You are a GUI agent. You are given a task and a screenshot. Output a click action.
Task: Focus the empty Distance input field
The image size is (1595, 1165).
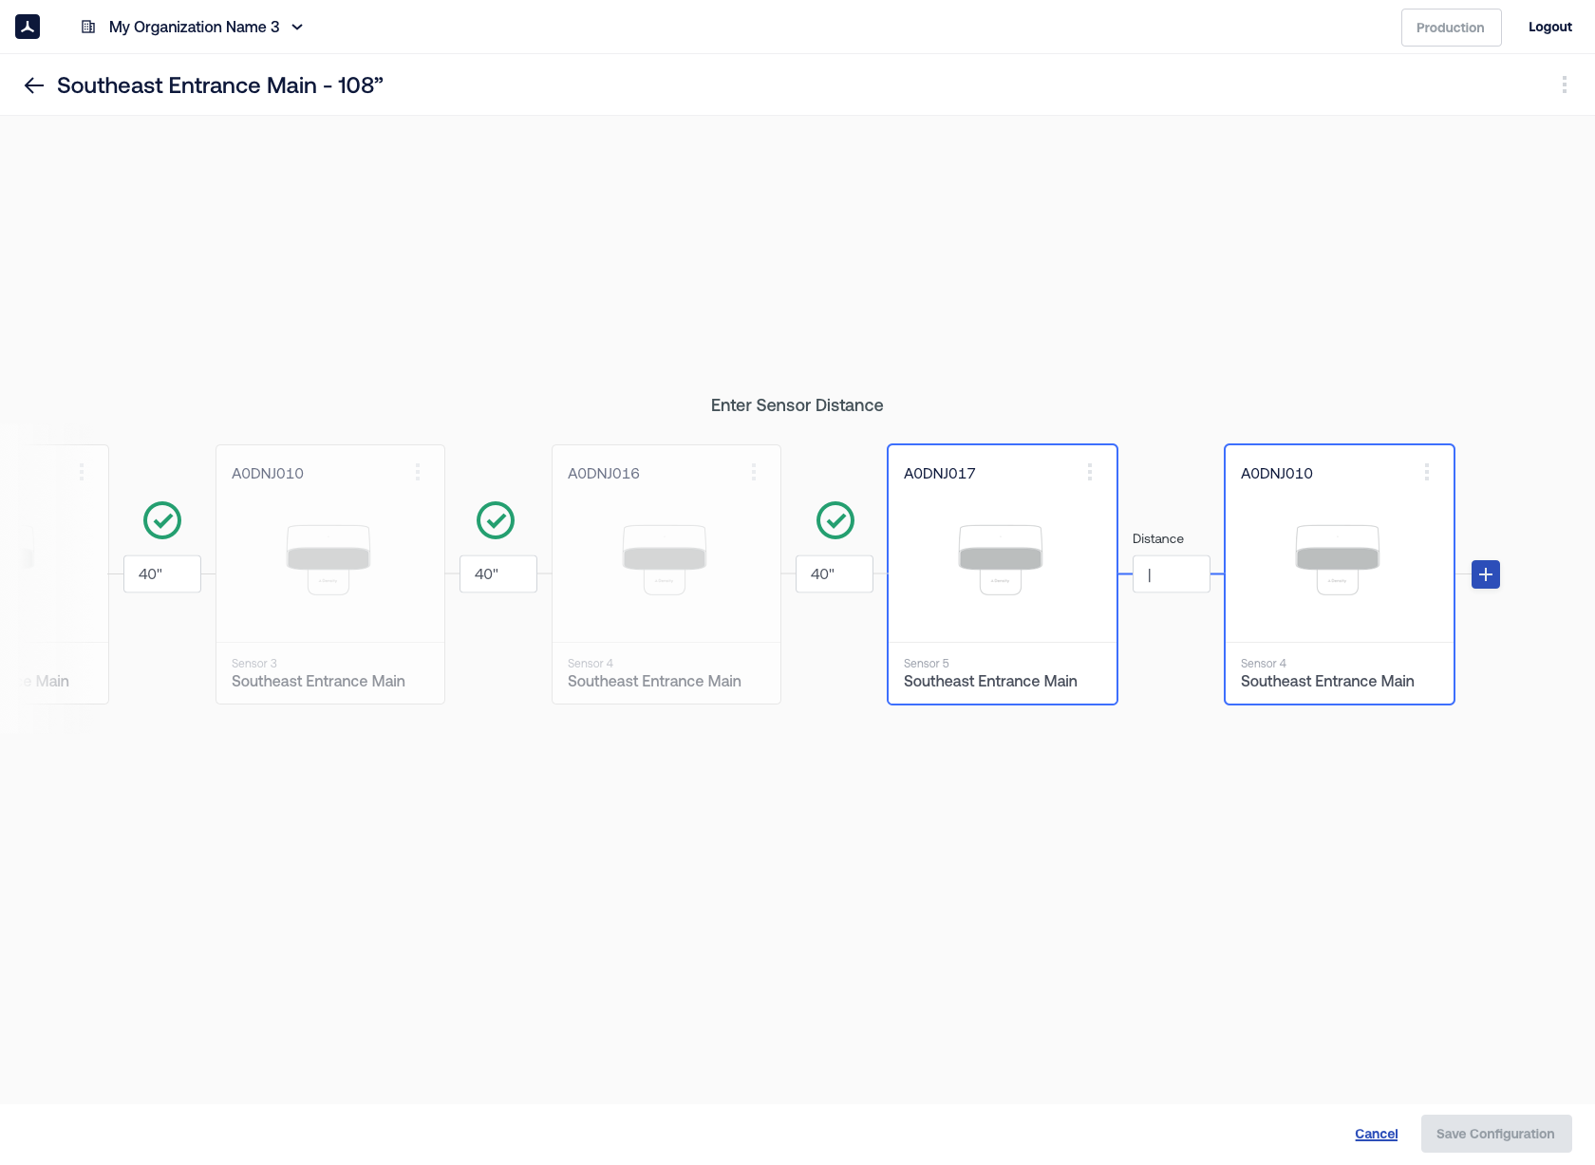coord(1172,574)
